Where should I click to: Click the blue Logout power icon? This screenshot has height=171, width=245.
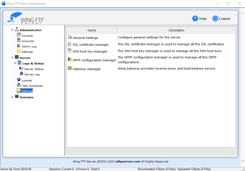[x=215, y=18]
